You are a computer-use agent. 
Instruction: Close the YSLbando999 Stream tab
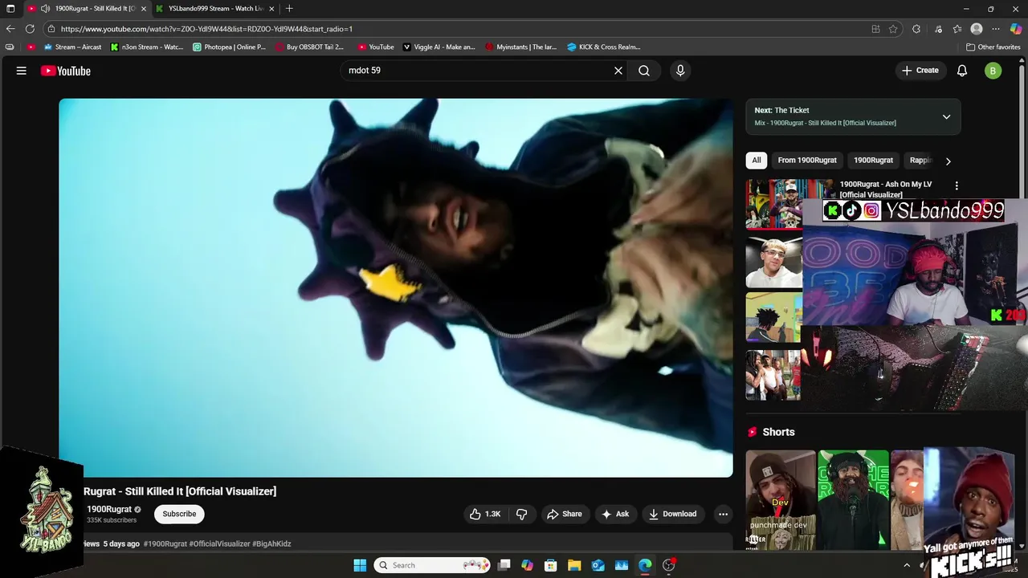[x=271, y=9]
